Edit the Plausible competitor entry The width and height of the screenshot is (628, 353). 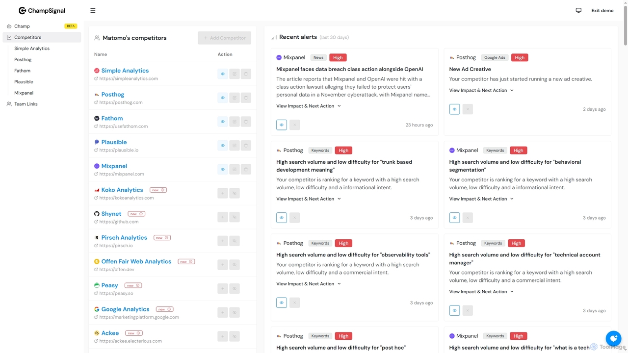(235, 146)
